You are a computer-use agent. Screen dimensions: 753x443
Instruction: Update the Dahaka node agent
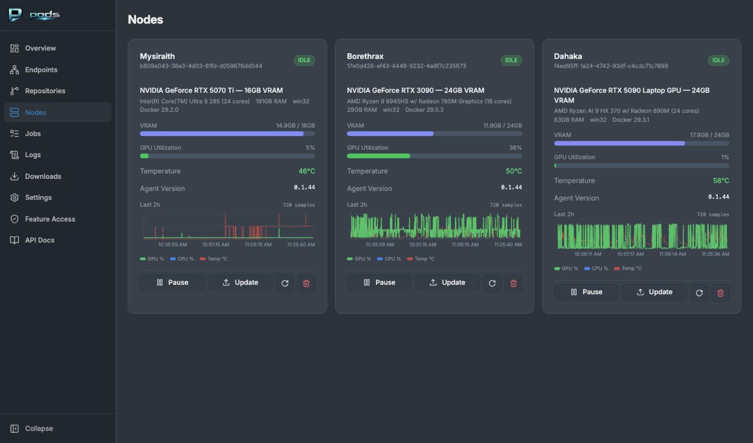point(654,292)
